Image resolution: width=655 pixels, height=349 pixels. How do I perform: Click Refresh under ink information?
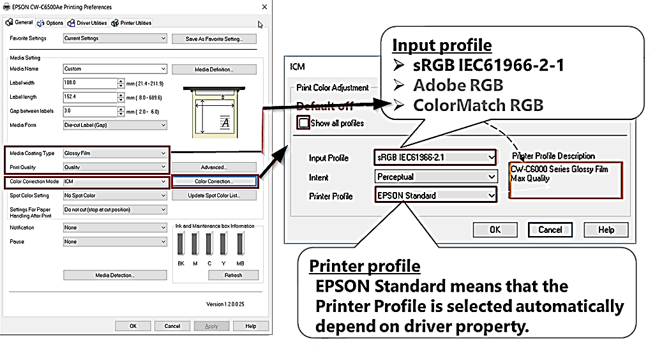[233, 275]
